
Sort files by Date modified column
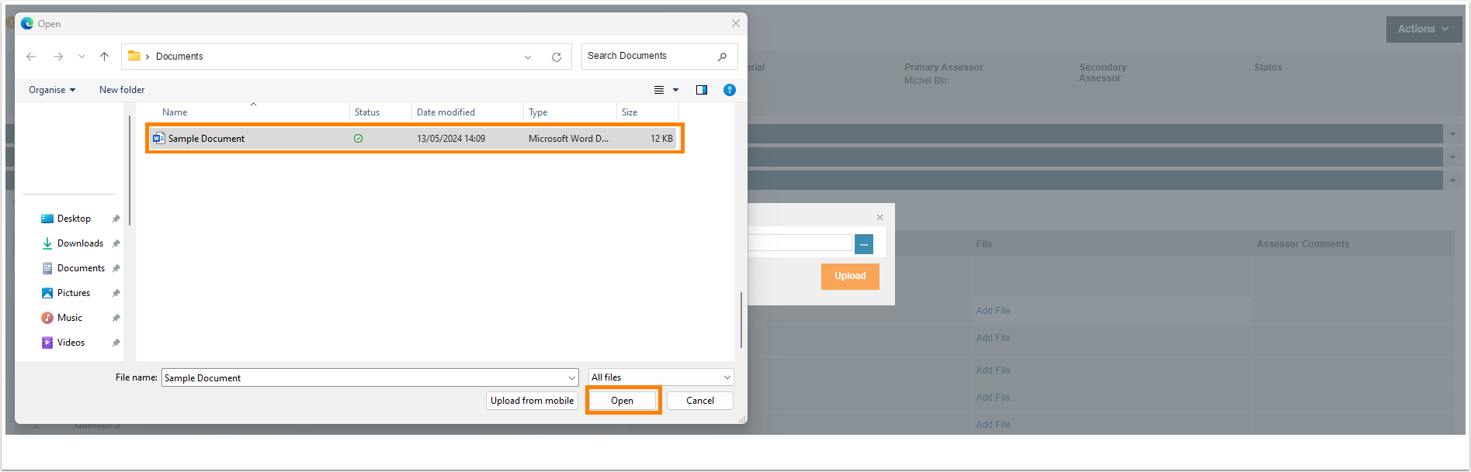446,112
